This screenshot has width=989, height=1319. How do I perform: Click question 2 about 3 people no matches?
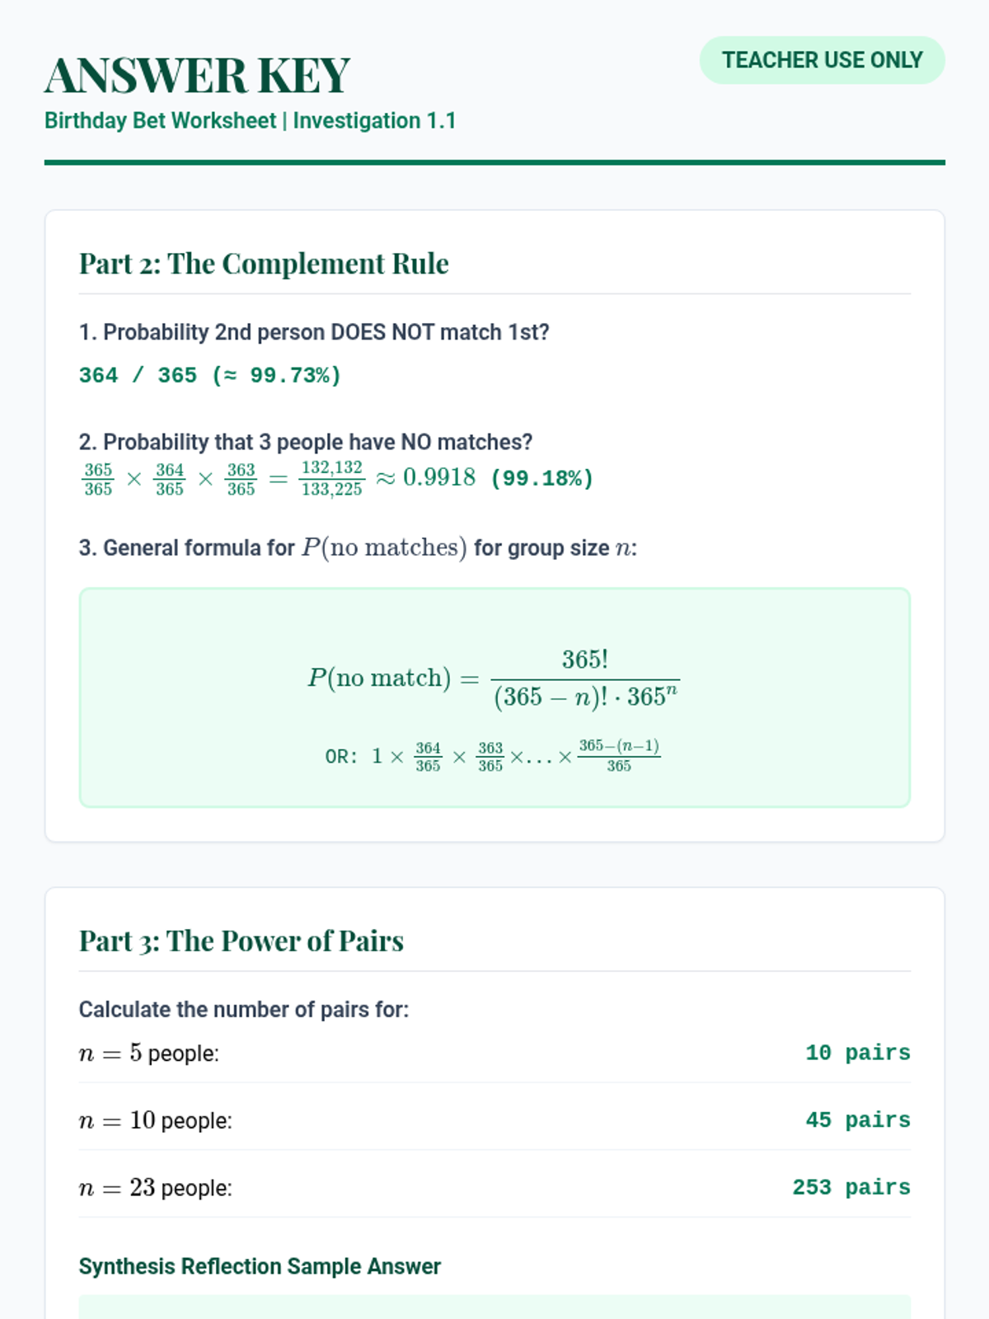(x=306, y=442)
